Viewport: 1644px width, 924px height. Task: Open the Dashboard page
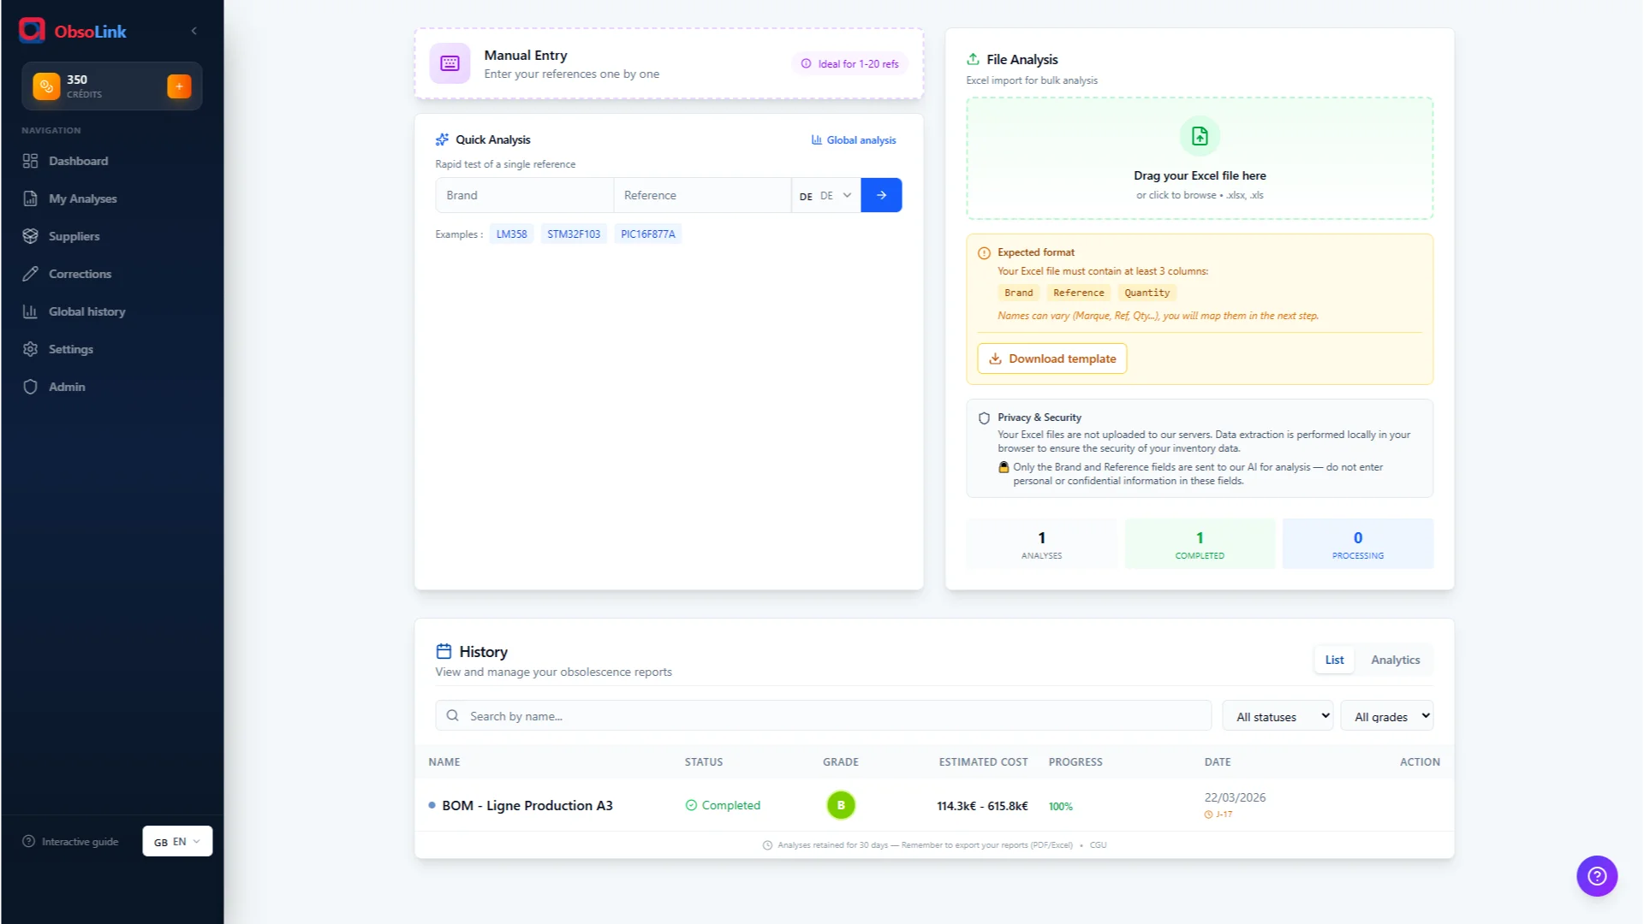[112, 161]
